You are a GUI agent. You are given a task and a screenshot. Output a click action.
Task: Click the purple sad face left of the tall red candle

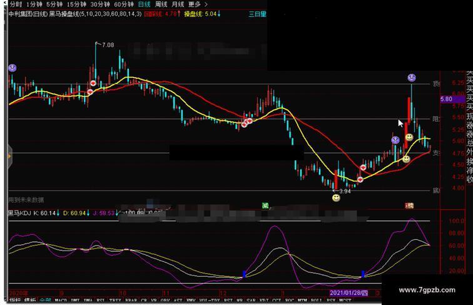coord(395,140)
